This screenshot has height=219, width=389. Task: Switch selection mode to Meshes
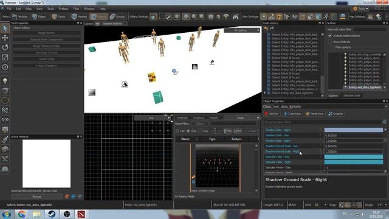point(80,16)
